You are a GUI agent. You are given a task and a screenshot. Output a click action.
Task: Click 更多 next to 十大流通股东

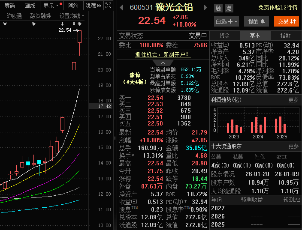[x=293, y=146]
